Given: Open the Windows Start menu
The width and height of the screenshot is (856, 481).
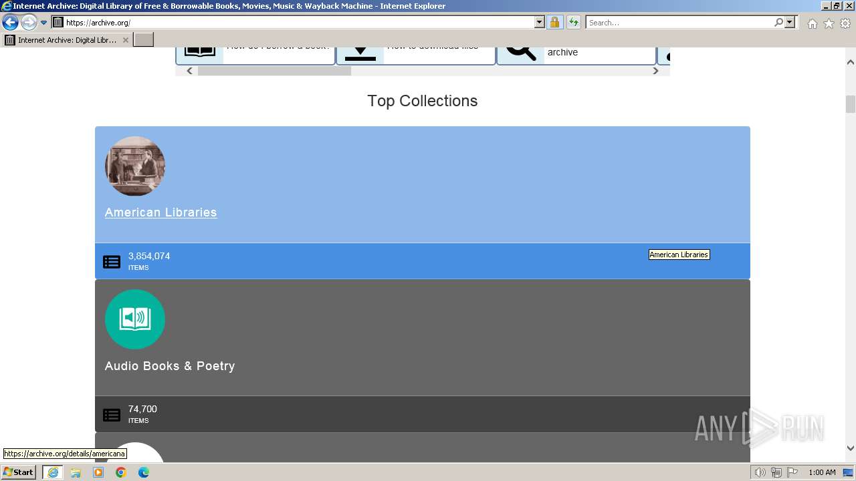Looking at the screenshot, I should pos(19,472).
